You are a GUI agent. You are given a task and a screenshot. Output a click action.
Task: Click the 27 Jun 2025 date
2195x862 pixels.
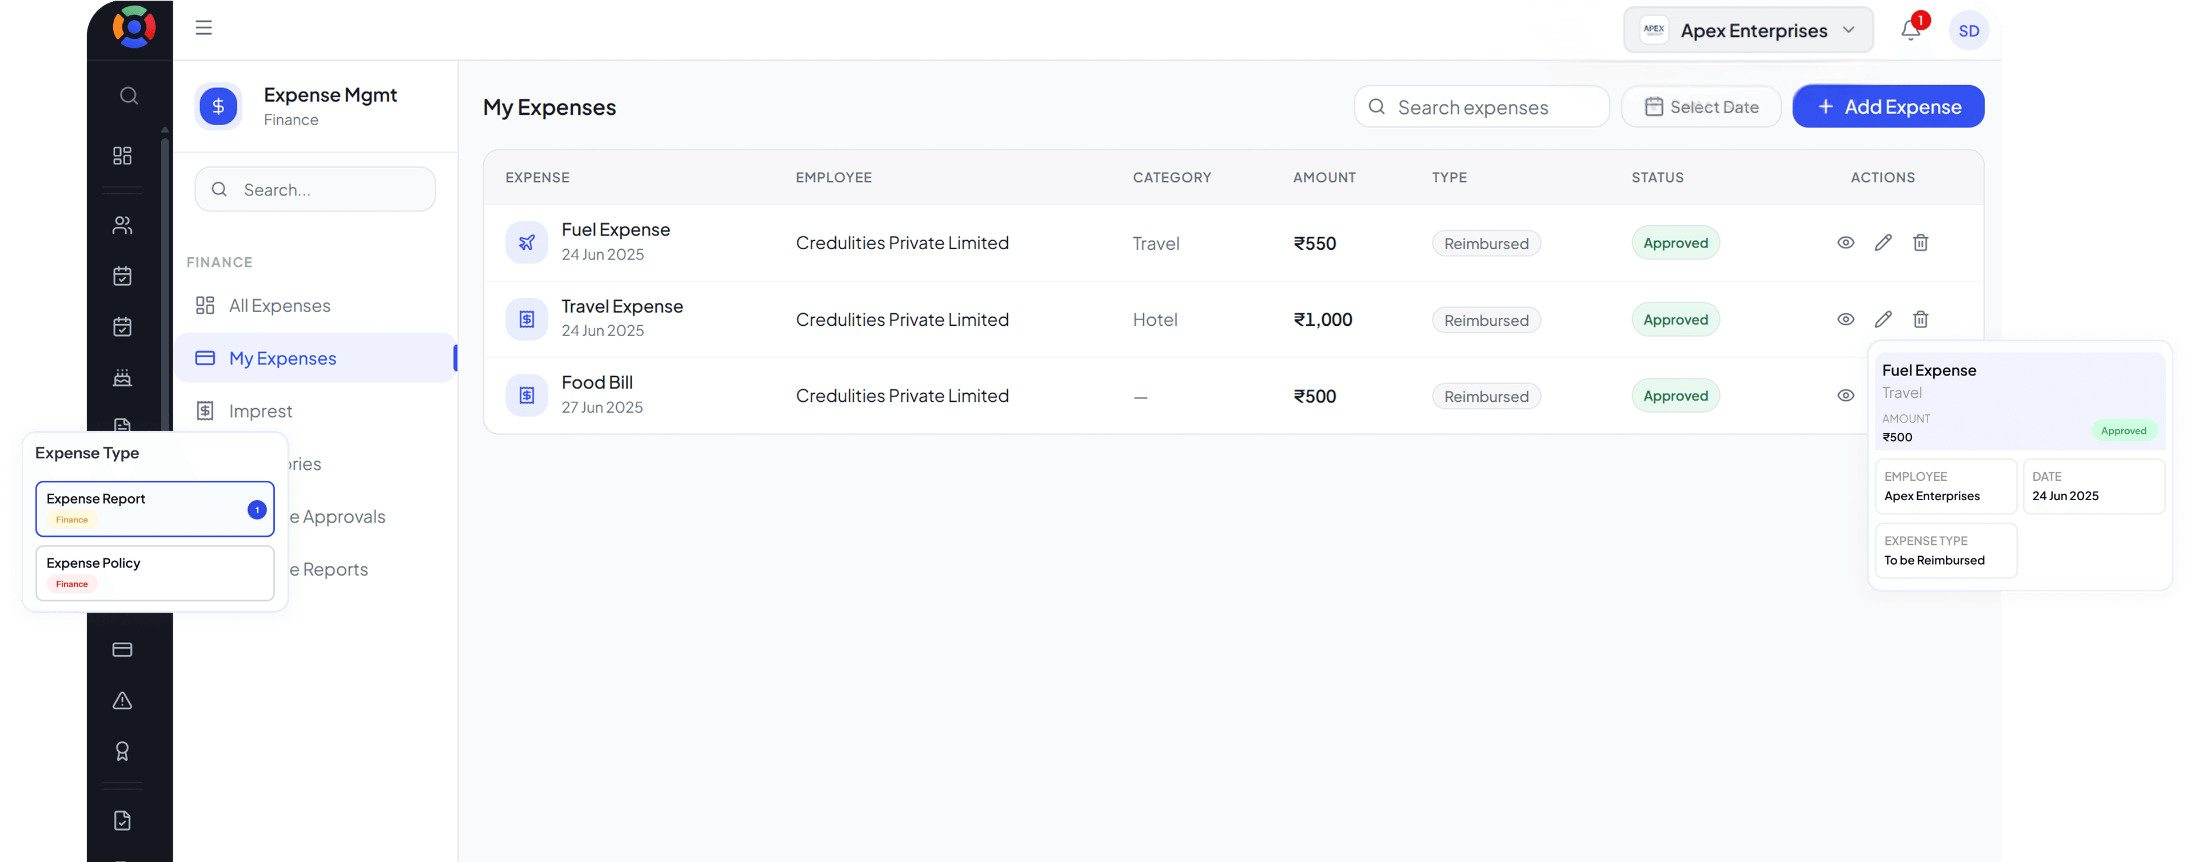(x=601, y=407)
